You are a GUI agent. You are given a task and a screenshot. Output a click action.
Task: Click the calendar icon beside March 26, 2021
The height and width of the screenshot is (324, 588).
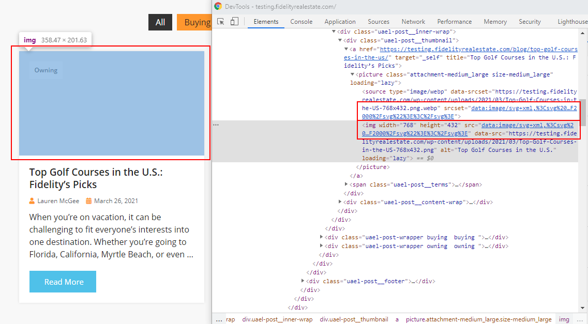(88, 201)
